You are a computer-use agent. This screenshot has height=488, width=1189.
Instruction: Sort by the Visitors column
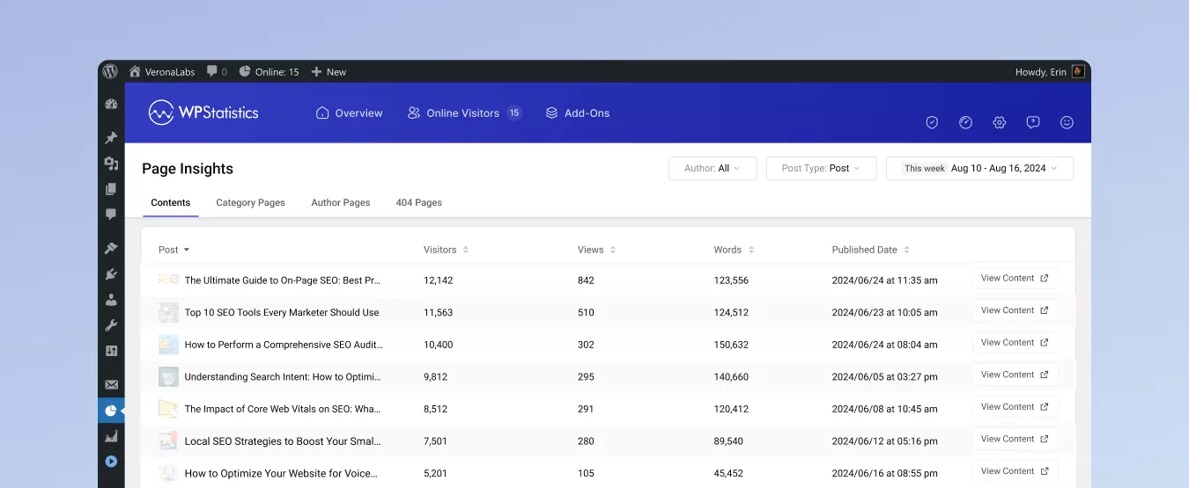click(446, 250)
